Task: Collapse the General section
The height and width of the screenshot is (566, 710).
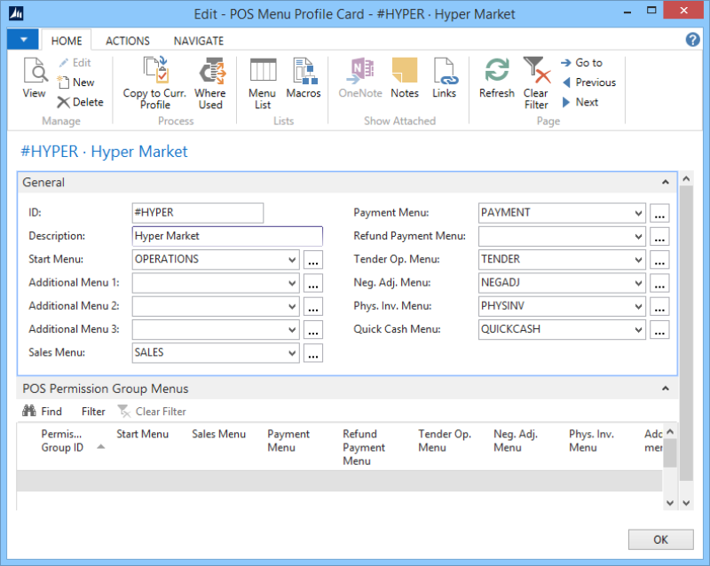Action: coord(665,183)
